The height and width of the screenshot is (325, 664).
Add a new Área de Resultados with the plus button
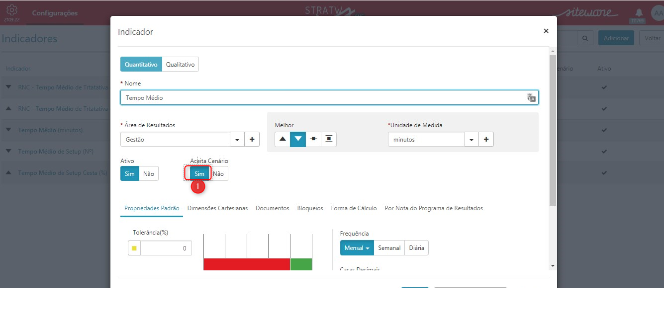[252, 140]
